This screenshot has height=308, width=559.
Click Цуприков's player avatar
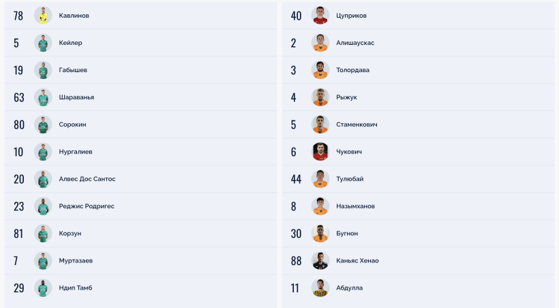(320, 16)
